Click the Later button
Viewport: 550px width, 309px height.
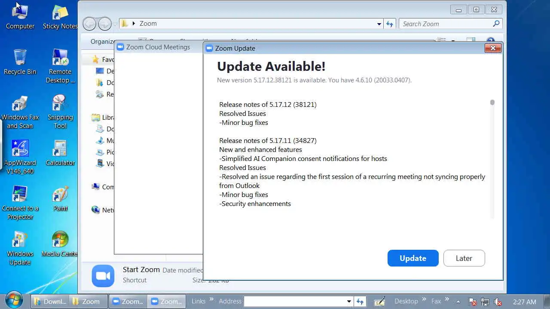click(464, 258)
